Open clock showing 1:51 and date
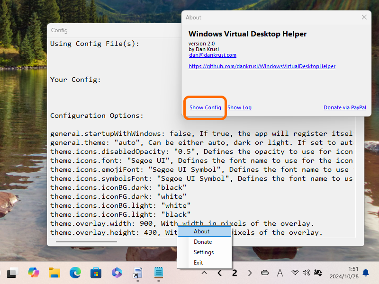 coord(344,273)
